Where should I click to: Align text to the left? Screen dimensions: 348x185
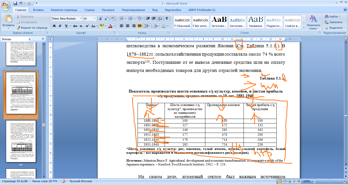(122, 26)
